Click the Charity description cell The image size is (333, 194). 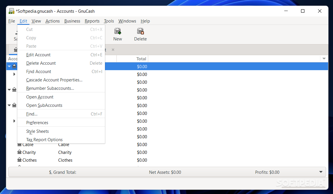point(65,152)
